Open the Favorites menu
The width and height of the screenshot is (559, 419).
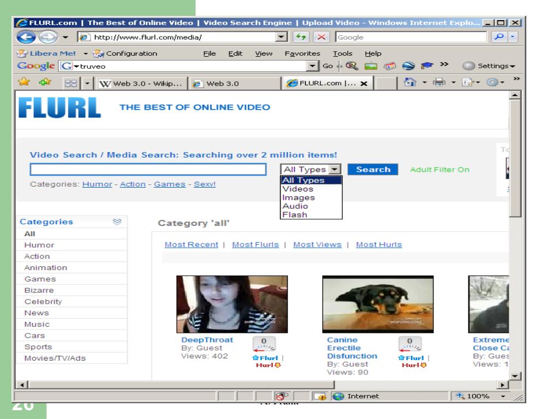point(302,53)
